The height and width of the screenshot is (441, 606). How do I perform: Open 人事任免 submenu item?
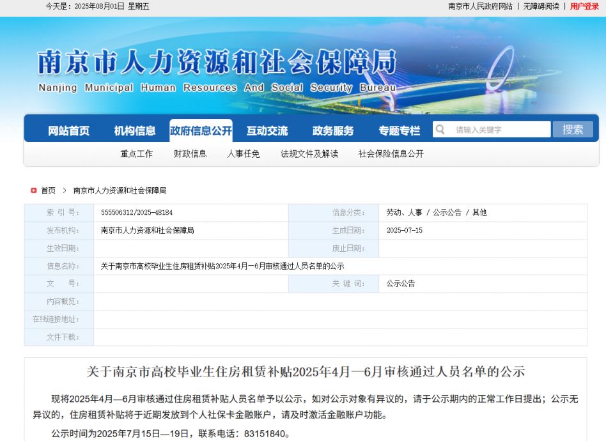tap(244, 154)
